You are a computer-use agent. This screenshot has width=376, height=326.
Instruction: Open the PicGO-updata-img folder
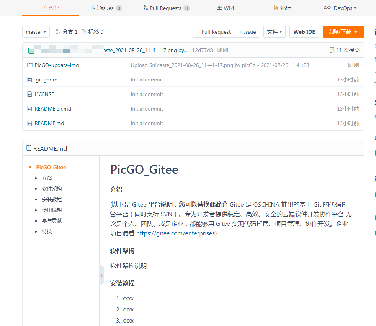(x=57, y=65)
